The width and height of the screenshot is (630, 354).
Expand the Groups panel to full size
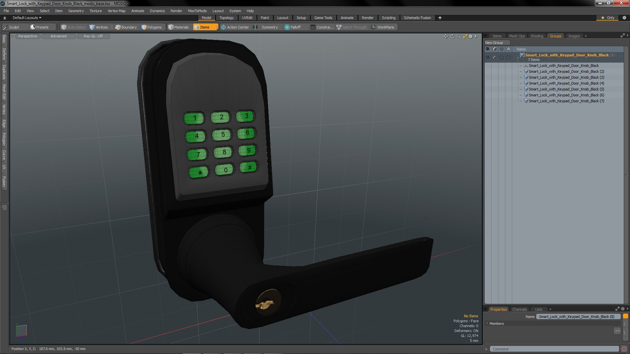622,36
